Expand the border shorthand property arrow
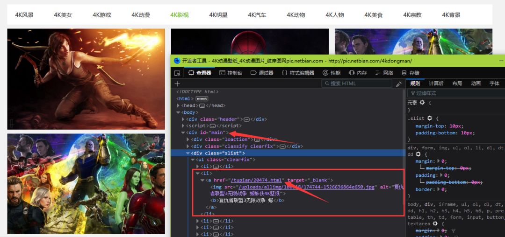Viewport: 505px width, 237px height. 438,189
